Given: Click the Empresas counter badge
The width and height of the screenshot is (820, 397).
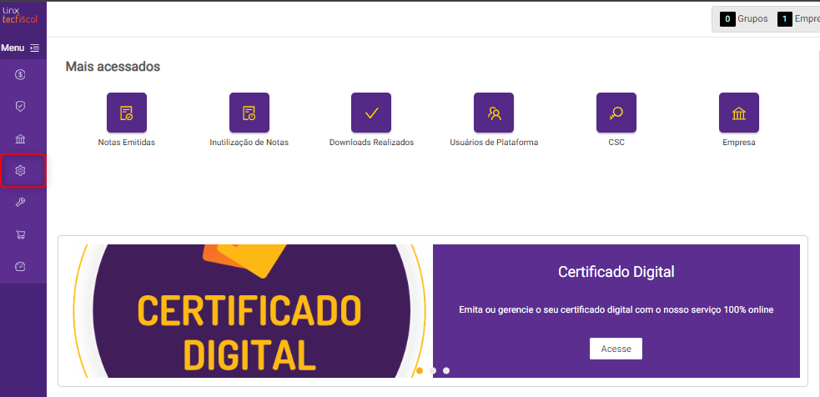Looking at the screenshot, I should [x=784, y=19].
